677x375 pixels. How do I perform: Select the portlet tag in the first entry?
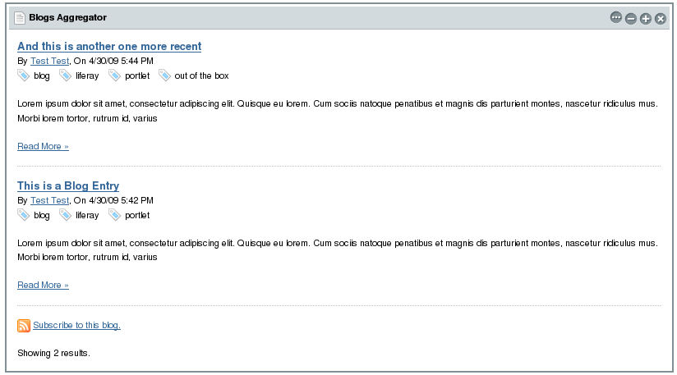(136, 76)
